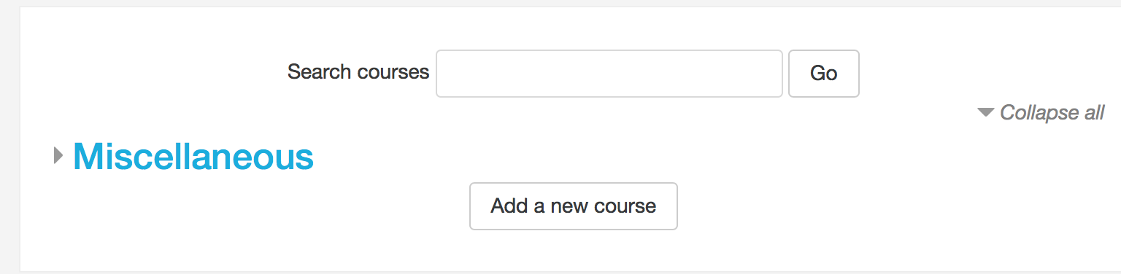This screenshot has height=274, width=1121.
Task: Start creating a new course
Action: (x=574, y=206)
